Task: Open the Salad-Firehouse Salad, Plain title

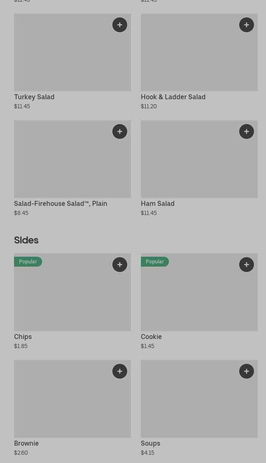Action: click(x=61, y=203)
